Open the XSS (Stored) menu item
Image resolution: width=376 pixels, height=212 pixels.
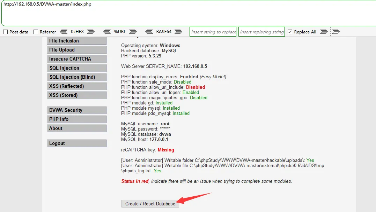(77, 95)
